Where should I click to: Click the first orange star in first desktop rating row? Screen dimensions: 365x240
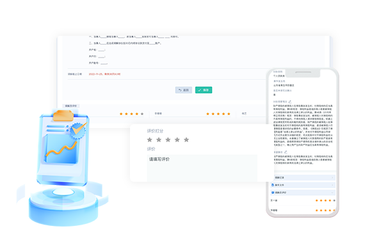pyautogui.click(x=121, y=114)
